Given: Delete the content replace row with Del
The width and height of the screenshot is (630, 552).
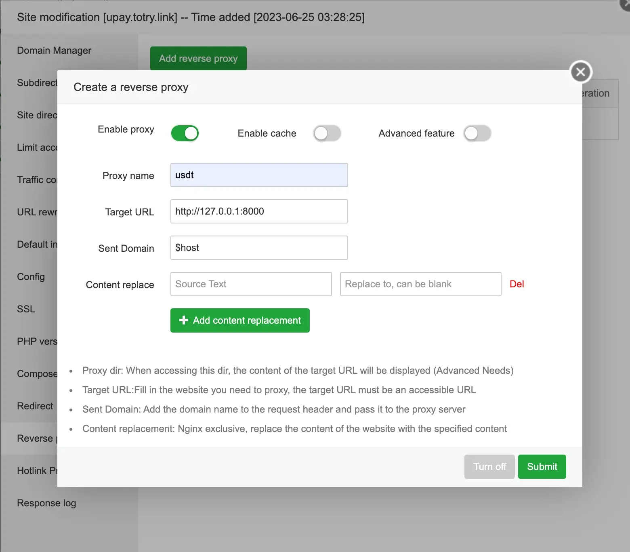Looking at the screenshot, I should (x=517, y=284).
